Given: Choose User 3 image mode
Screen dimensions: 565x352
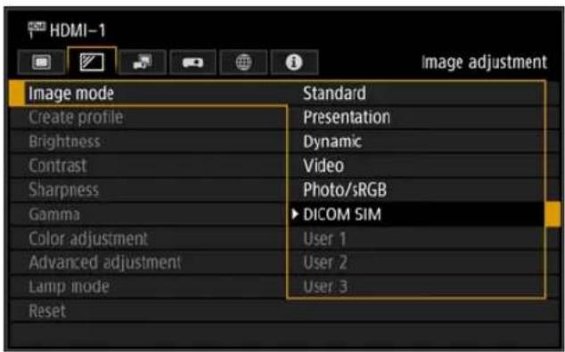Looking at the screenshot, I should point(416,287).
